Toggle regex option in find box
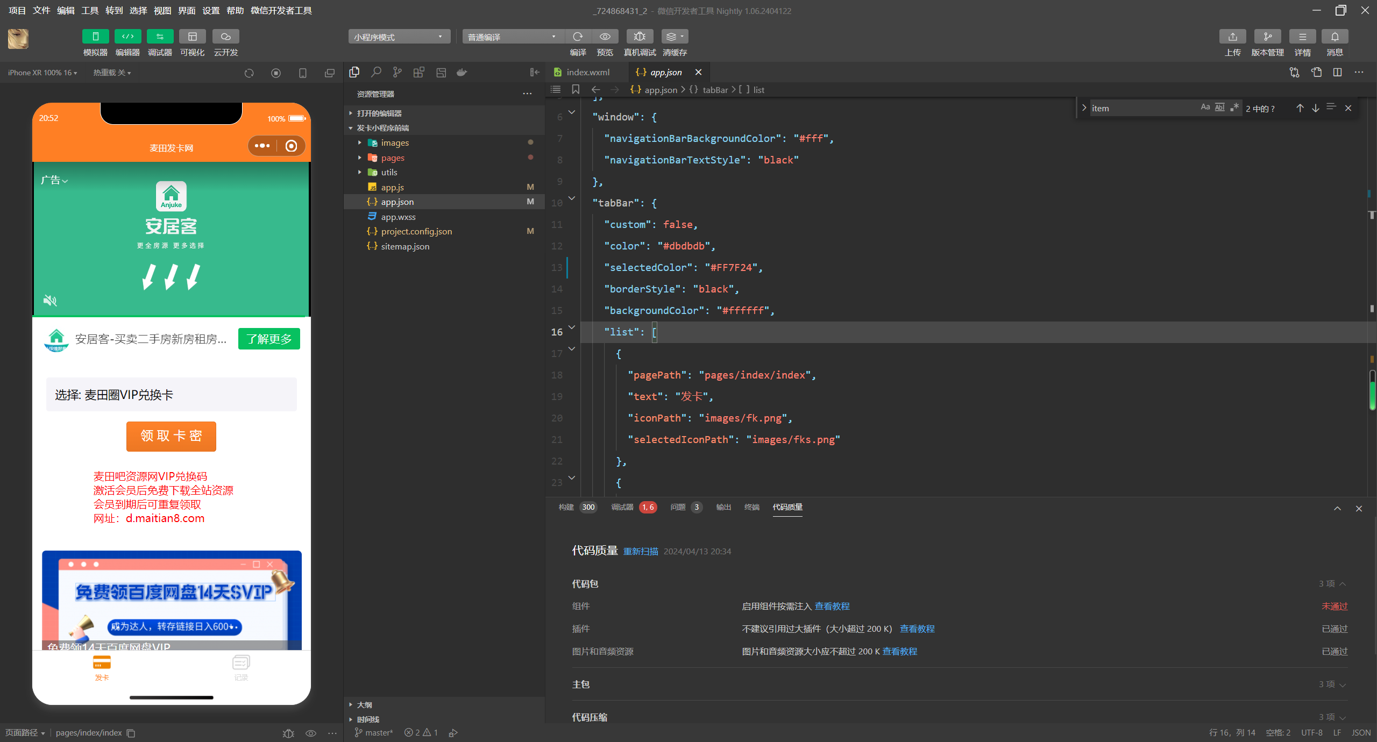This screenshot has height=742, width=1377. click(x=1234, y=108)
